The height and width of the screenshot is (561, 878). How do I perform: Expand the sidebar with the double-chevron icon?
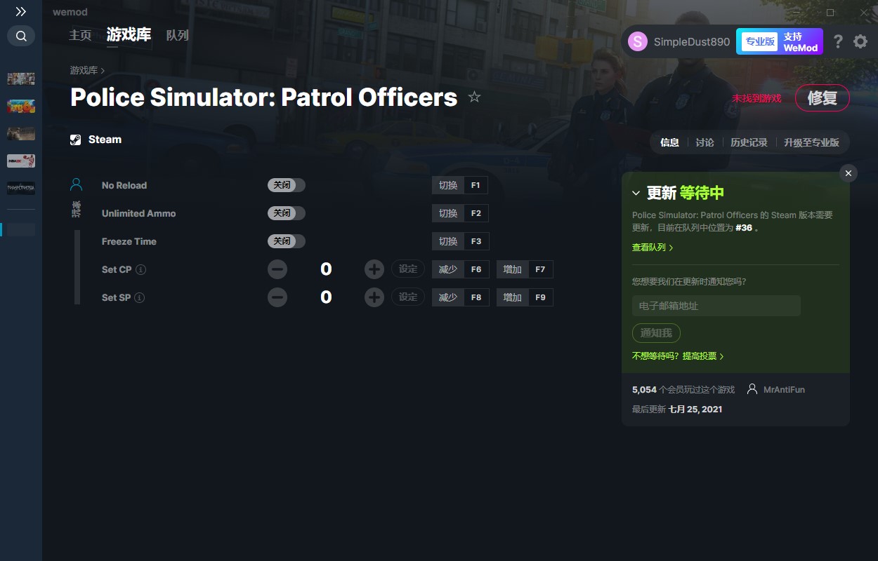pyautogui.click(x=21, y=12)
